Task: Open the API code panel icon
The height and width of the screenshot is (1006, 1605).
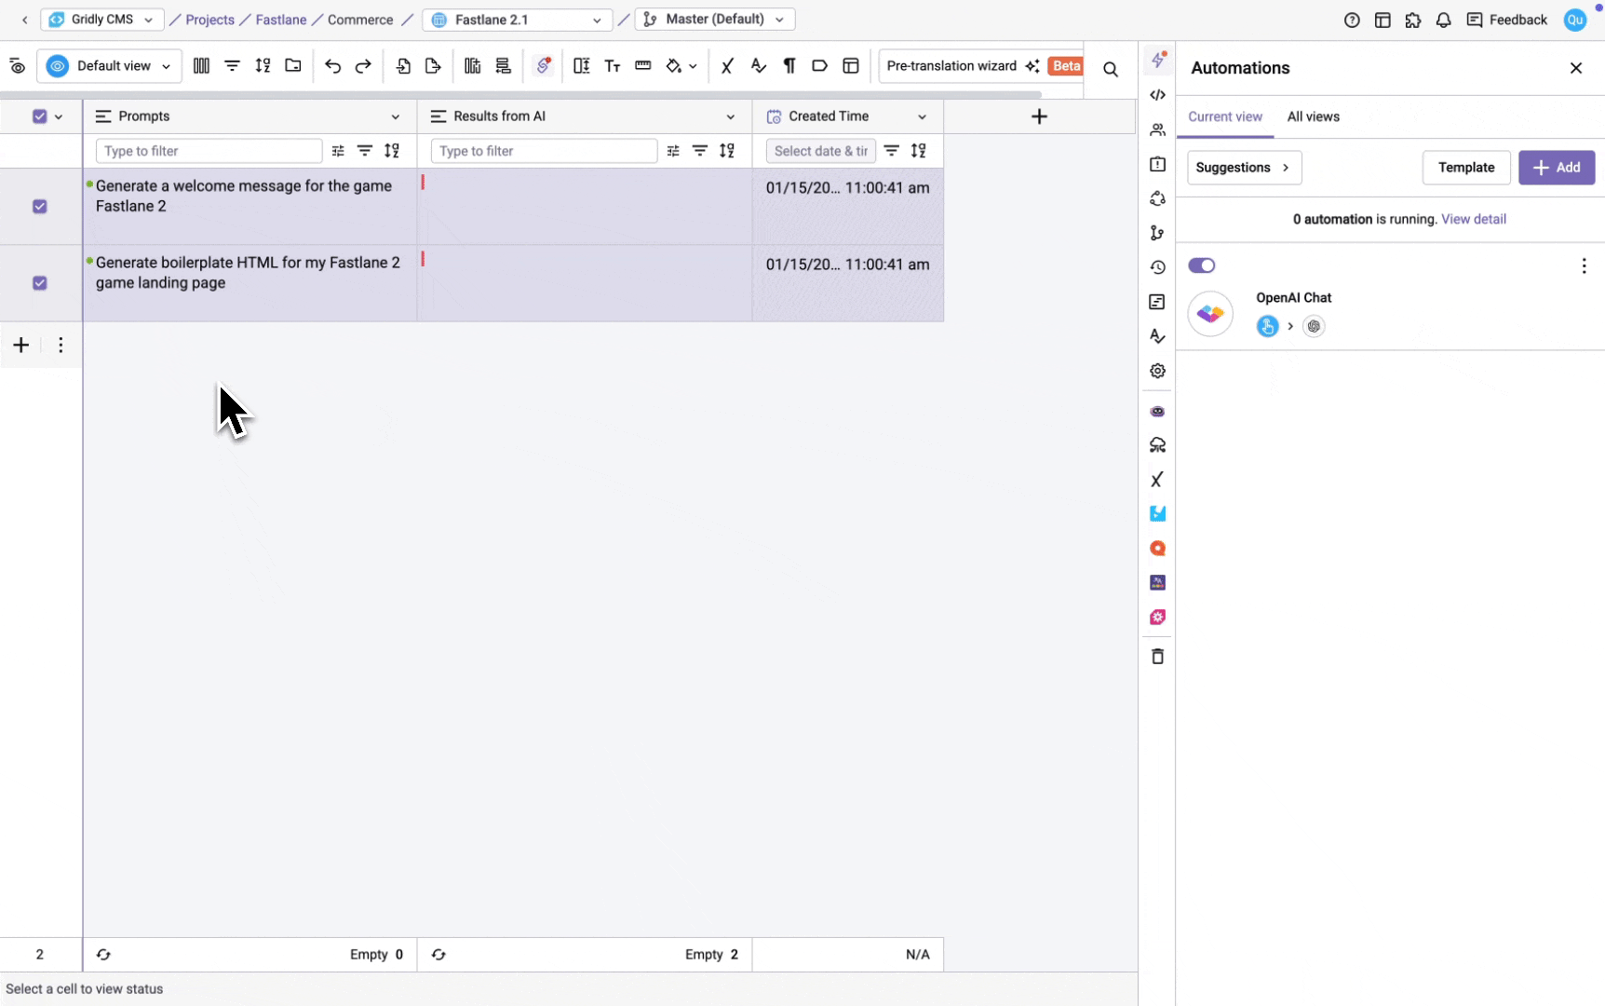Action: pyautogui.click(x=1157, y=95)
